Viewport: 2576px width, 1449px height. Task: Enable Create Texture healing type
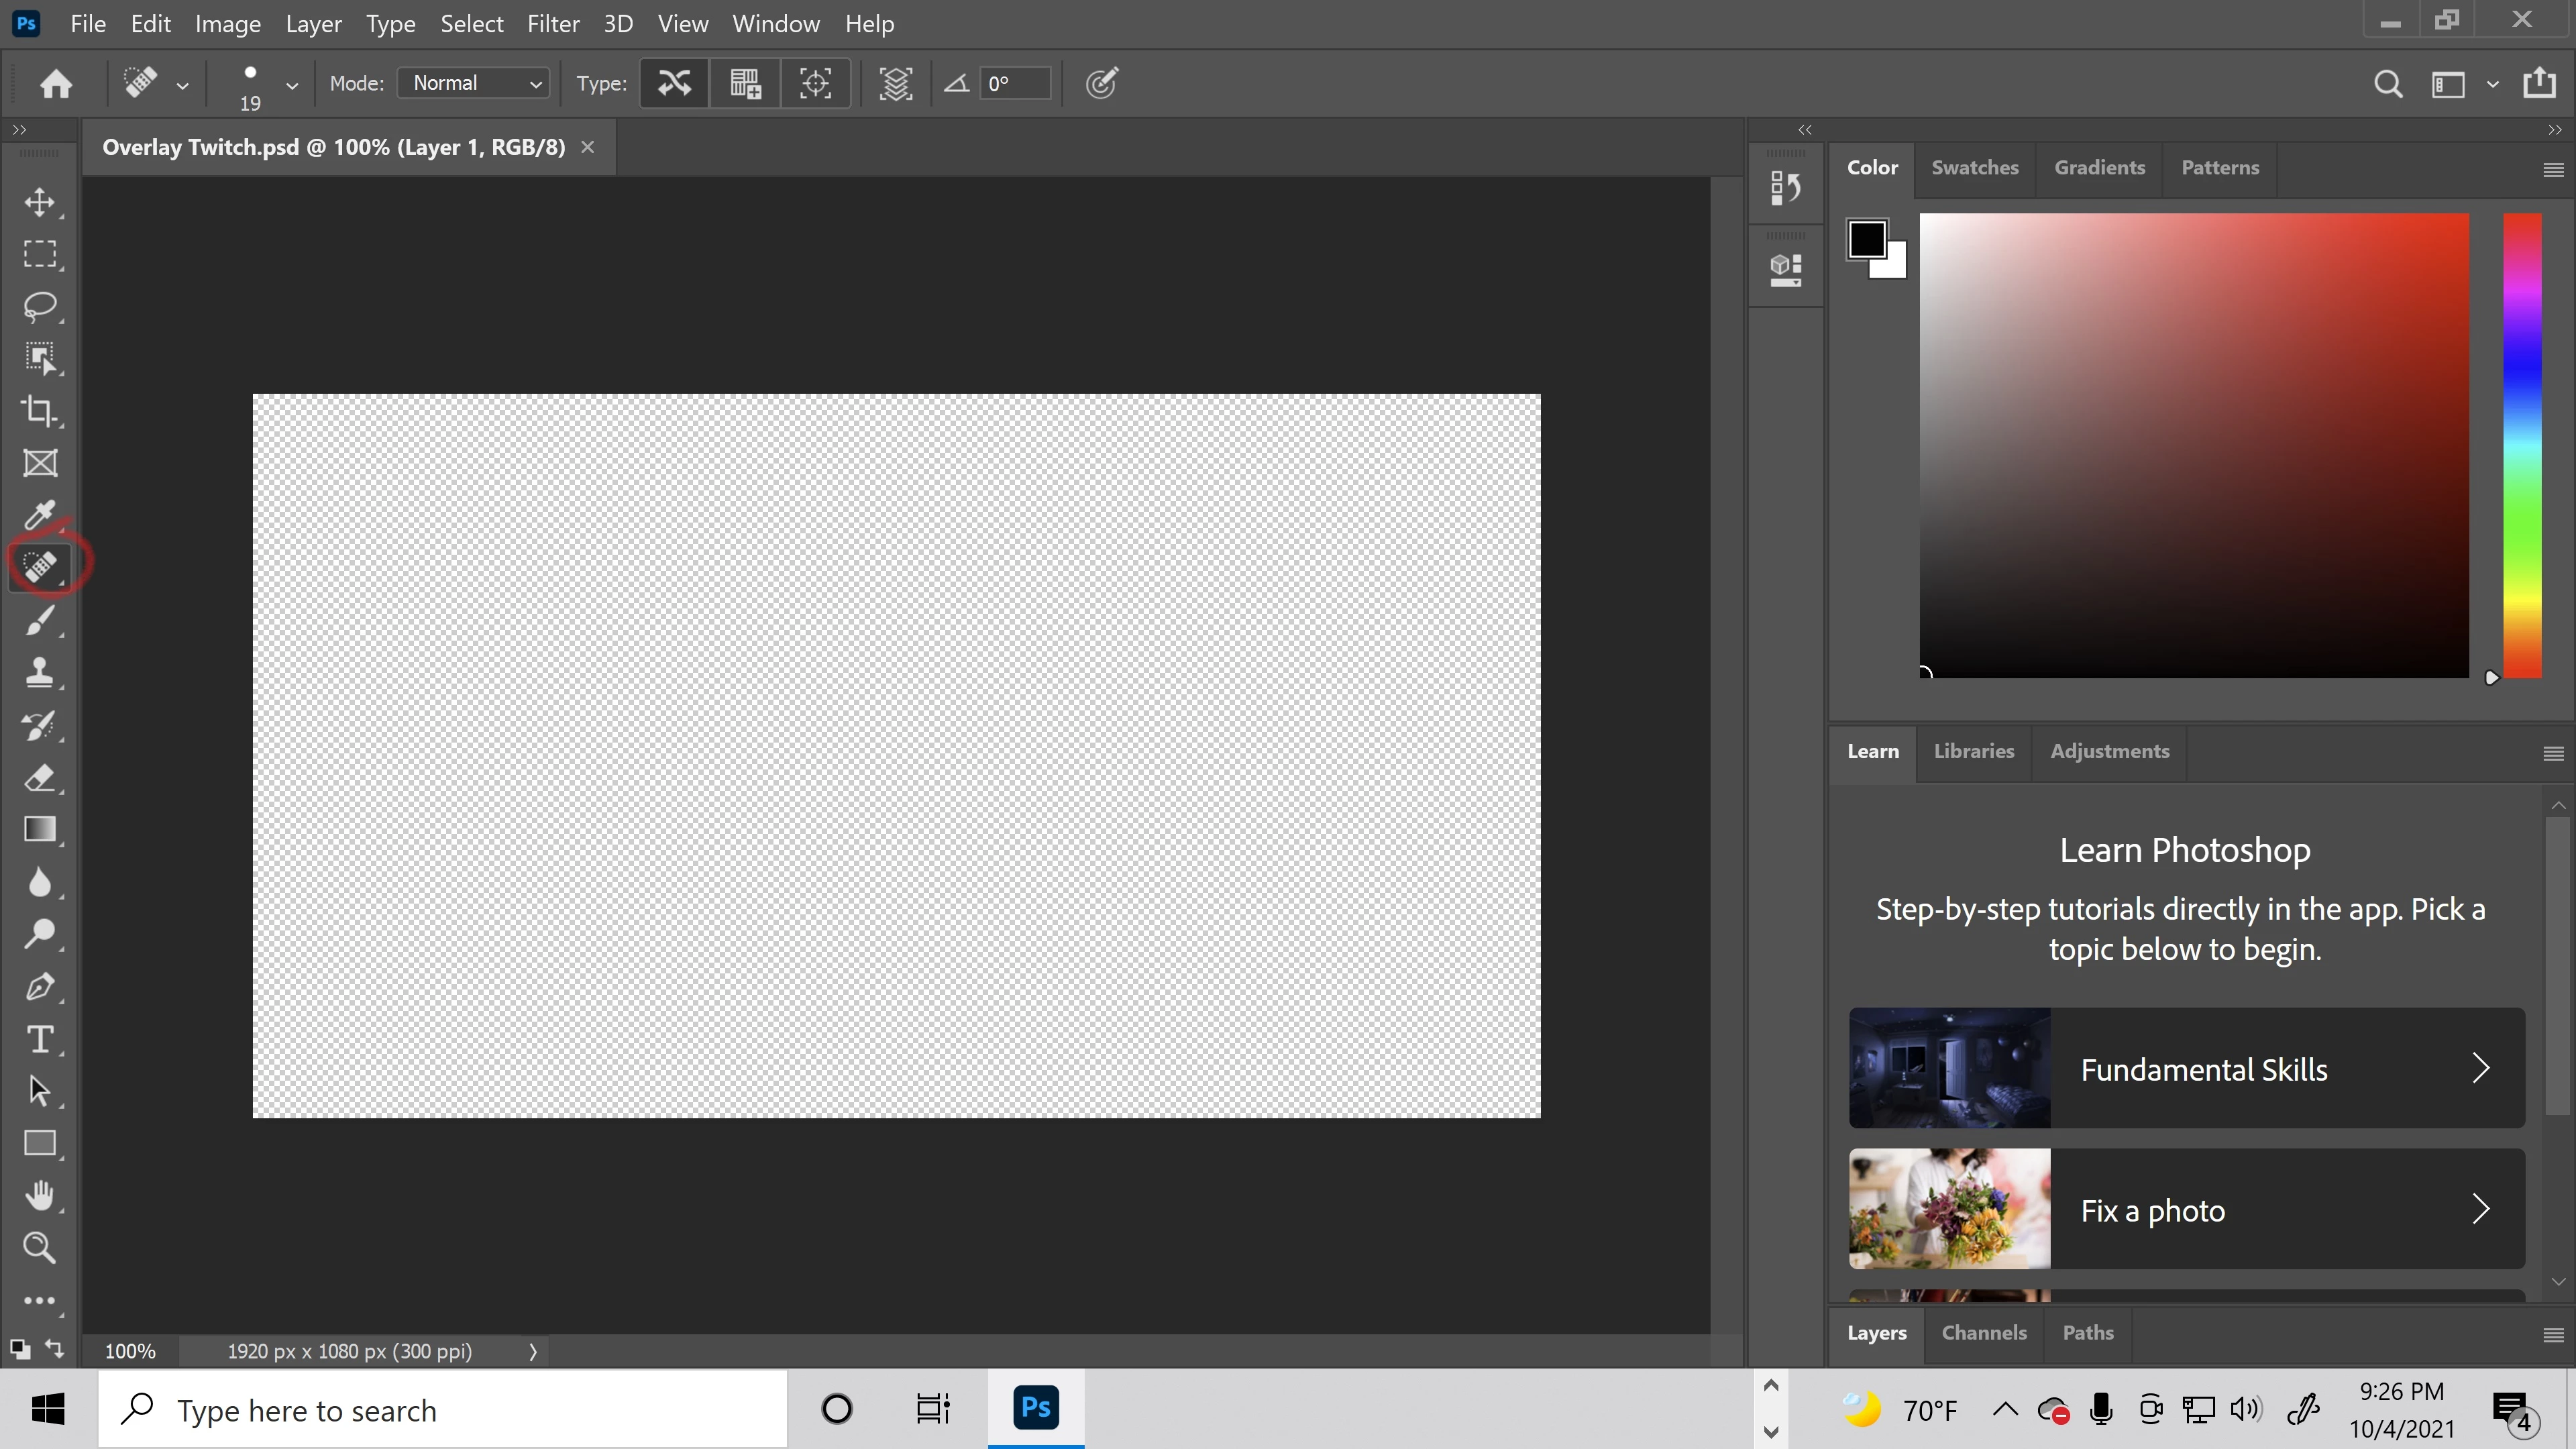click(x=745, y=83)
